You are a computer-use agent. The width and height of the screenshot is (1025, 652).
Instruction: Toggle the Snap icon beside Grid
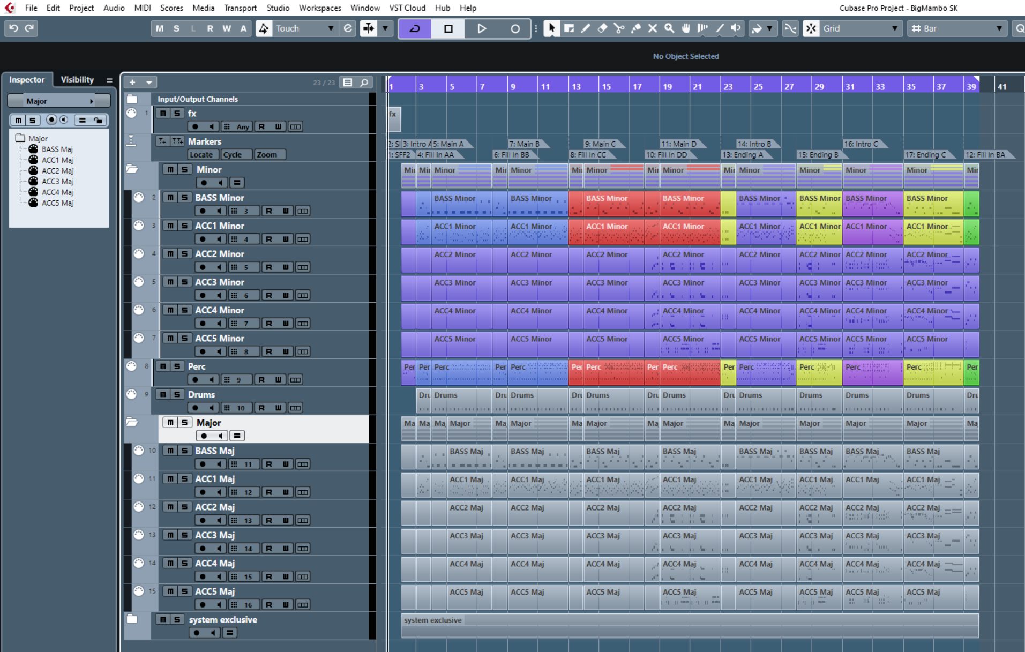point(811,28)
